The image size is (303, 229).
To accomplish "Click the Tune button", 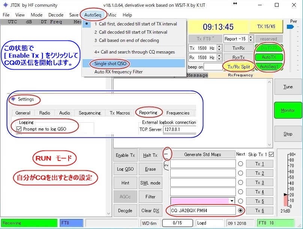I will (x=288, y=87).
